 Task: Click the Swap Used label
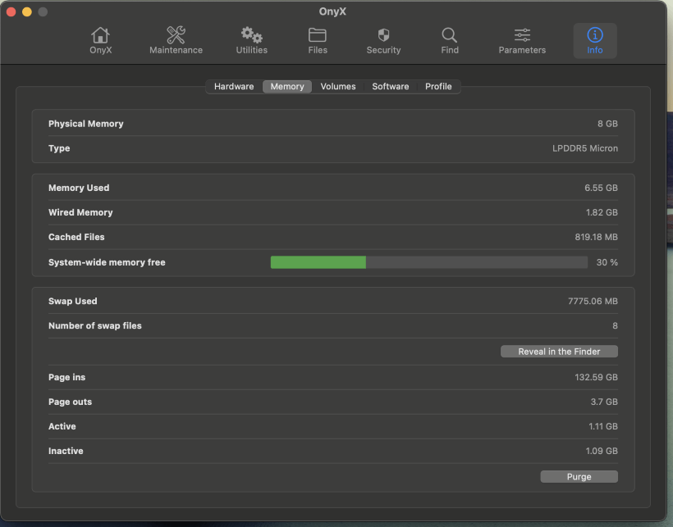click(x=73, y=302)
